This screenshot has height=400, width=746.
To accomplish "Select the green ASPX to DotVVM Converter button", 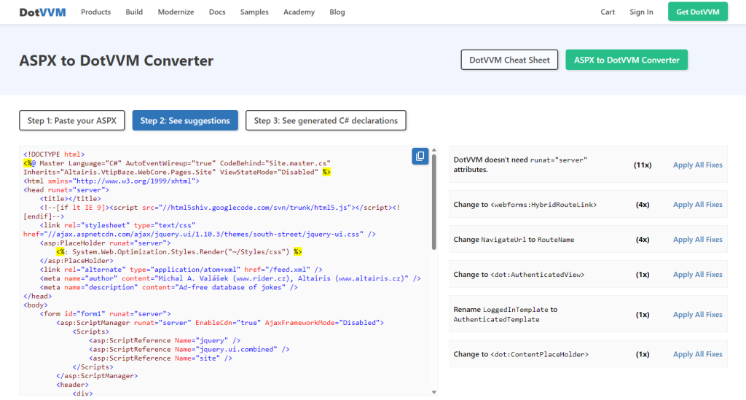I will (x=626, y=60).
